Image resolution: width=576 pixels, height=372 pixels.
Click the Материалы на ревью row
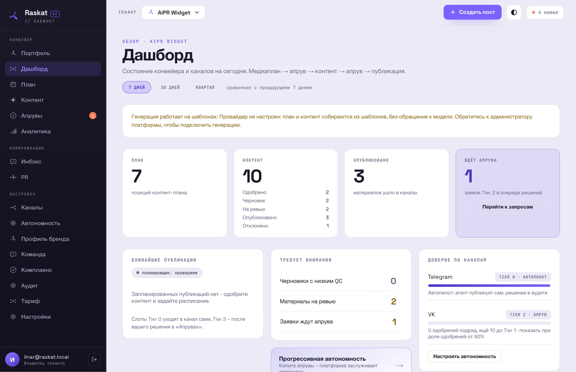click(x=338, y=301)
